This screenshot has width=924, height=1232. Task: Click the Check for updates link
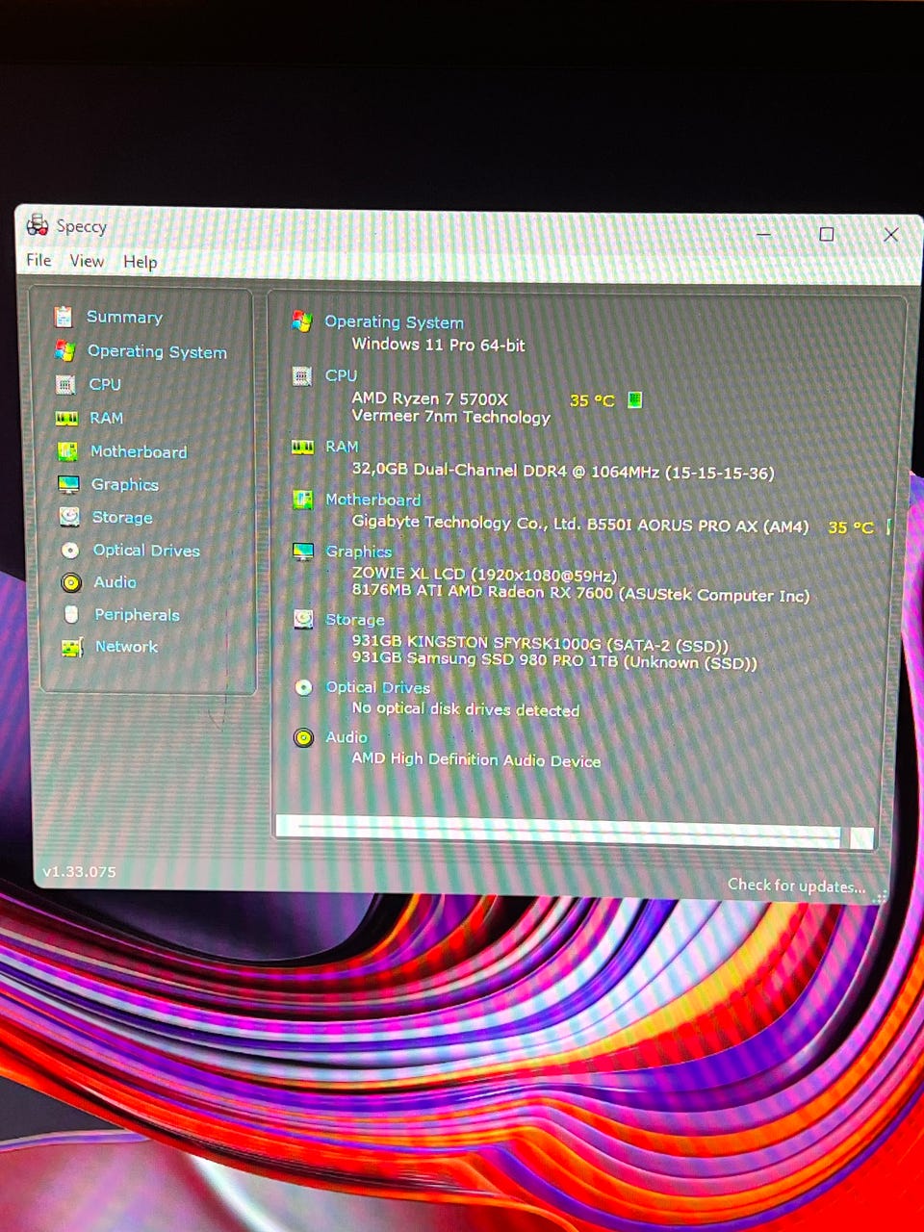pyautogui.click(x=796, y=885)
